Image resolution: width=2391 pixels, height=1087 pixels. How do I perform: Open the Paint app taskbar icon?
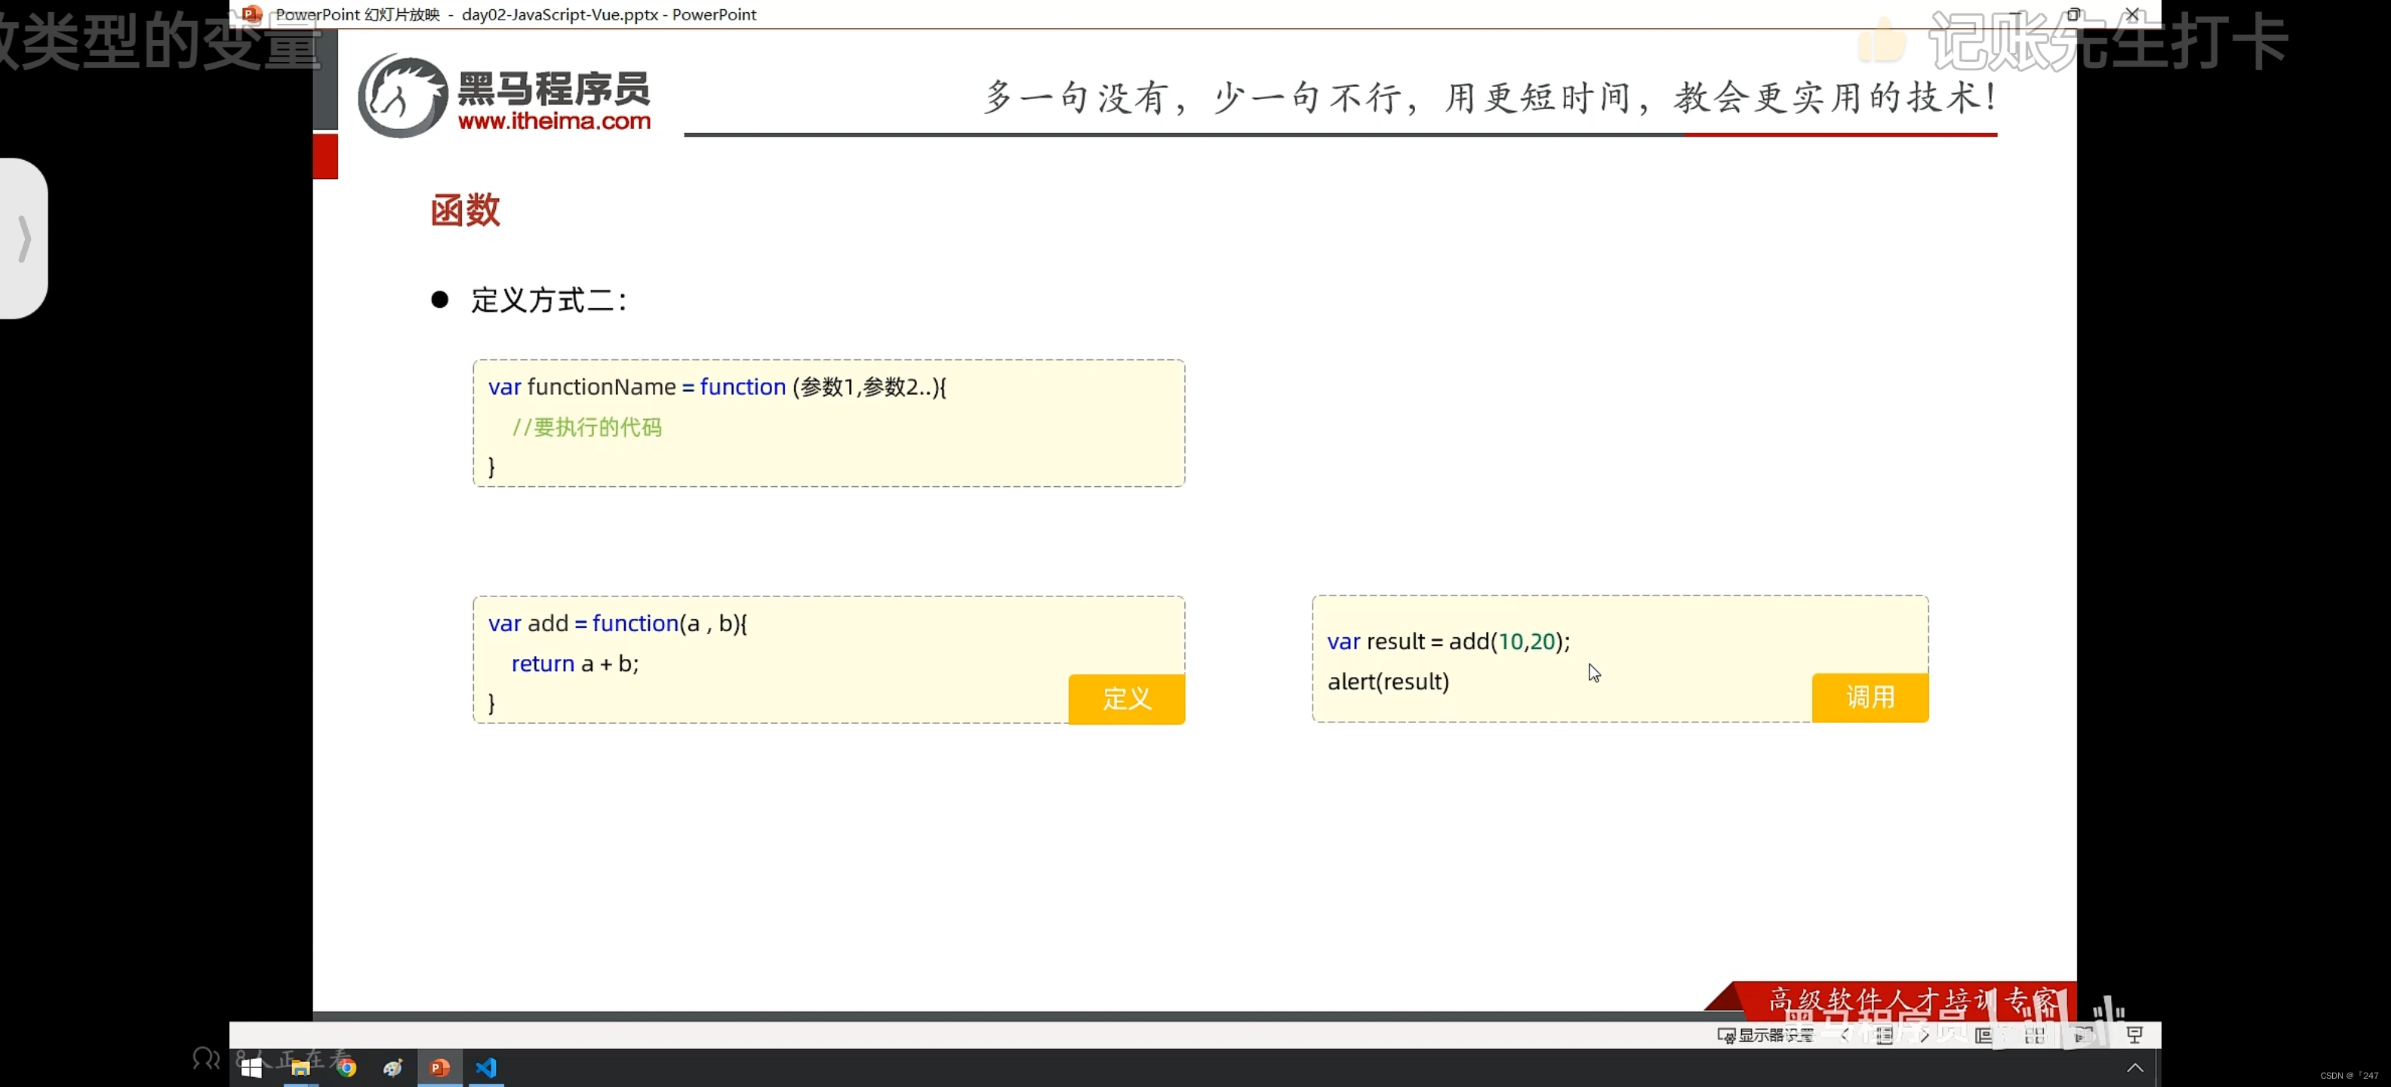click(392, 1067)
